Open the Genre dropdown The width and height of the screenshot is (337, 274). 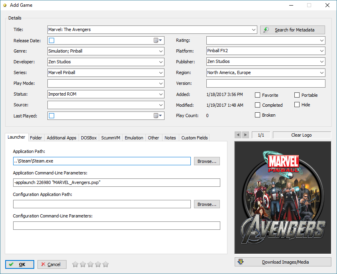(161, 51)
